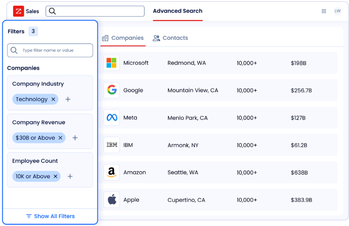Select Seattle, WA location text
This screenshot has height=226, width=349.
pyautogui.click(x=183, y=173)
